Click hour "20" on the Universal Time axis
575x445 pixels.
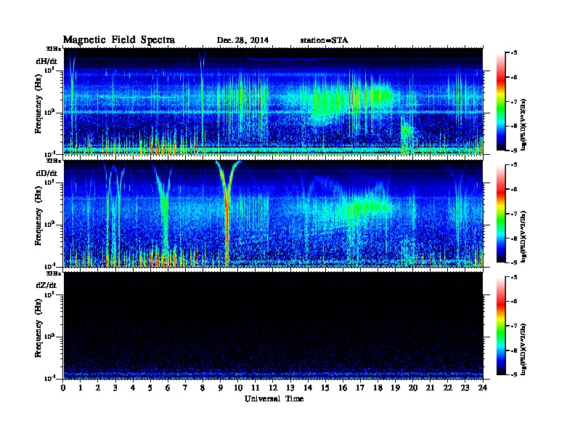click(x=412, y=388)
